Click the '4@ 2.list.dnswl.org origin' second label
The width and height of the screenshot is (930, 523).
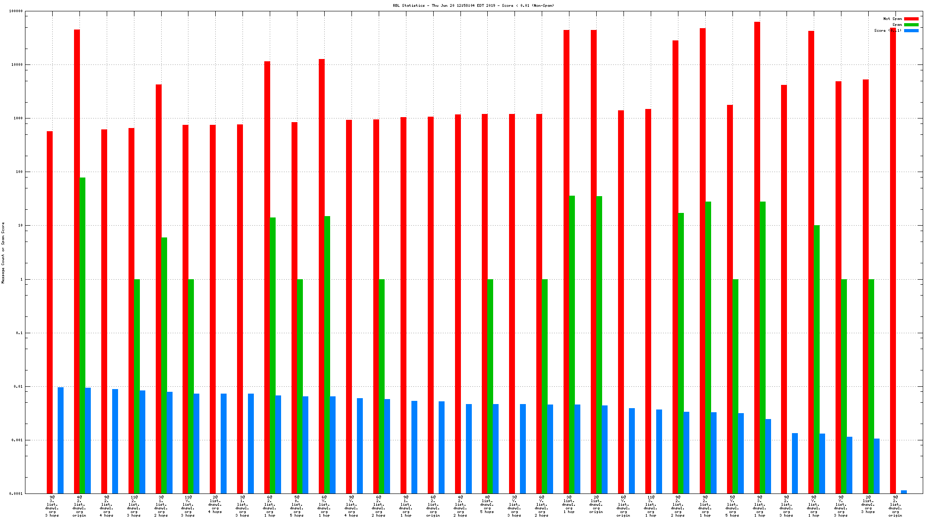tap(79, 506)
